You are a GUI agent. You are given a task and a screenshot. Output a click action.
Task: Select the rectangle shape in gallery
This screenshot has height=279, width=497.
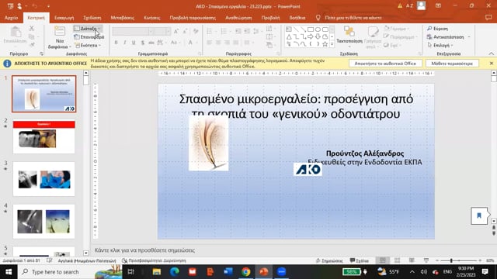click(x=311, y=29)
